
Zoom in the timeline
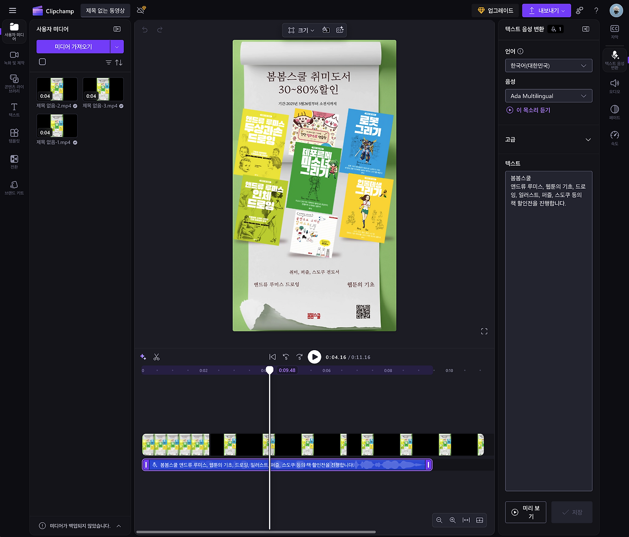tap(453, 520)
